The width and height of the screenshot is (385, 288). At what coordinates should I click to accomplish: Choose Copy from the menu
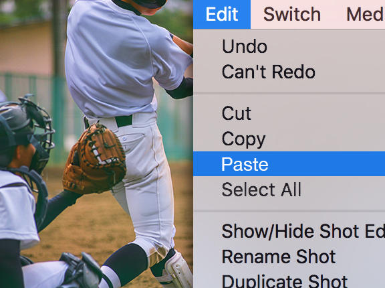[289, 139]
